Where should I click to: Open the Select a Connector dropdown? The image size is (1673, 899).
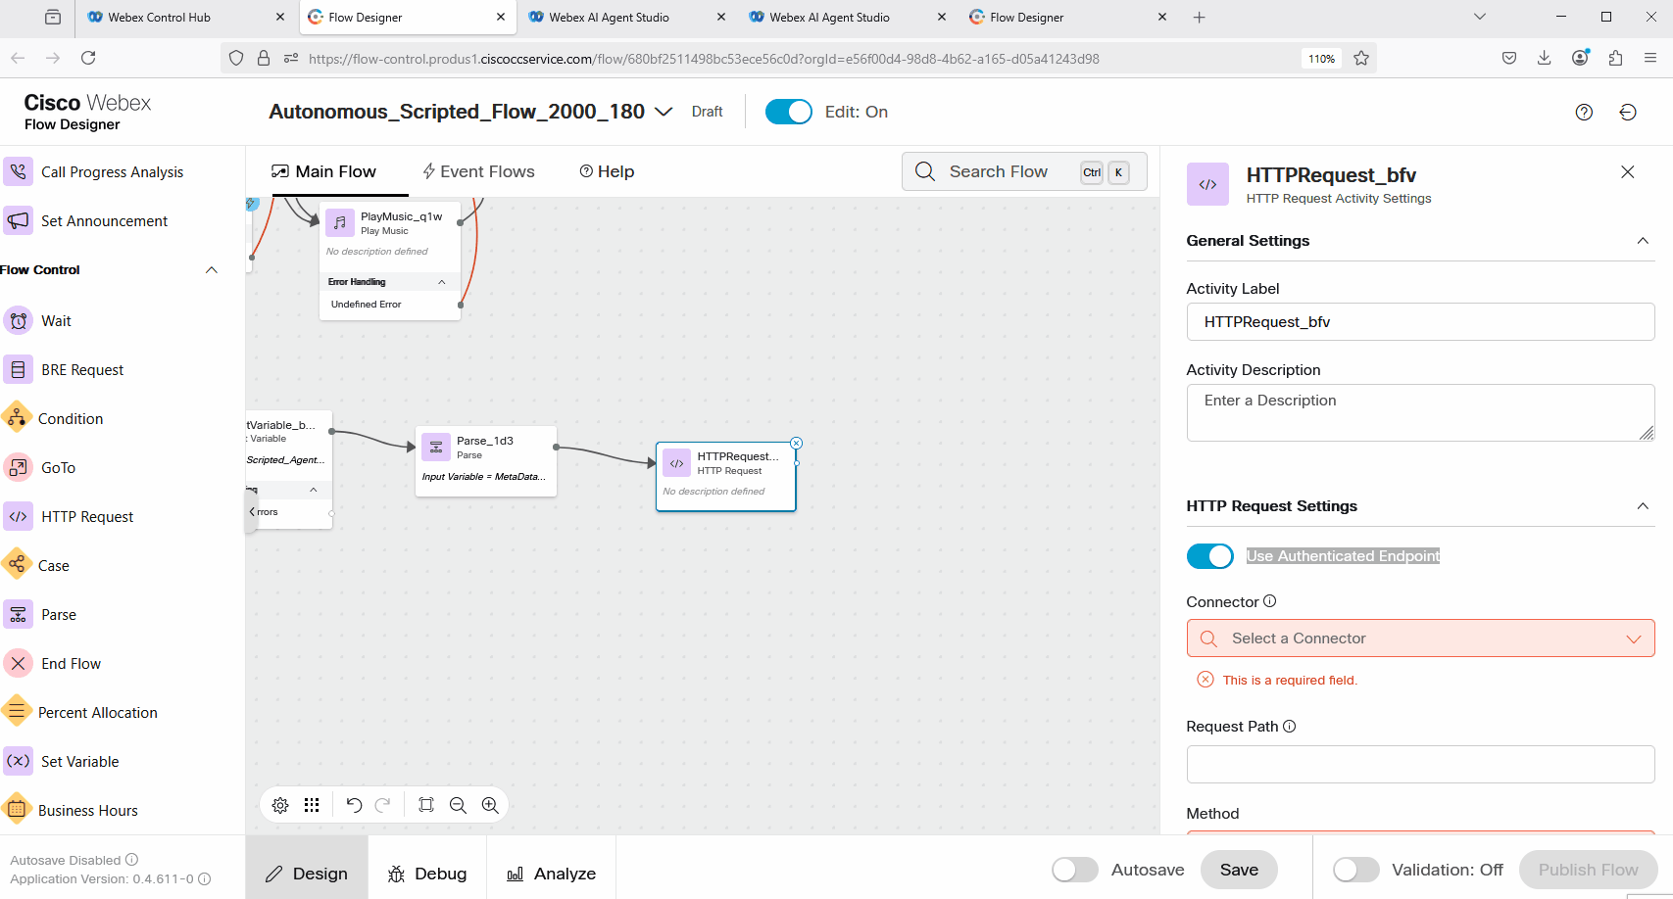pyautogui.click(x=1419, y=639)
